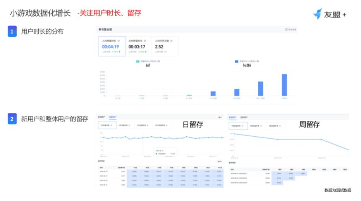This screenshot has width=361, height=201.
Task: Switch to 新增用户 tab in 日留存 panel
Action: pos(101,117)
